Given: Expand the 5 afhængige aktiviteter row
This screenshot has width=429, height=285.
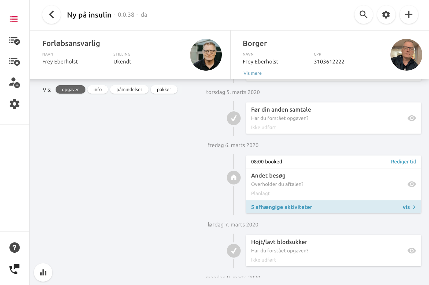Looking at the screenshot, I should (x=334, y=207).
